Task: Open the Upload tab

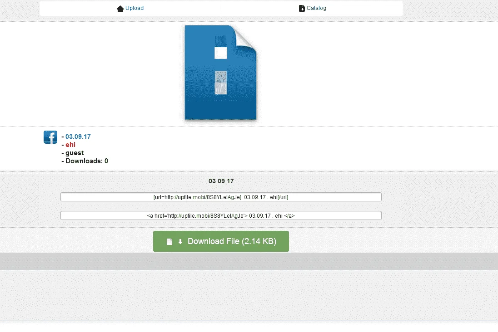Action: pyautogui.click(x=130, y=8)
